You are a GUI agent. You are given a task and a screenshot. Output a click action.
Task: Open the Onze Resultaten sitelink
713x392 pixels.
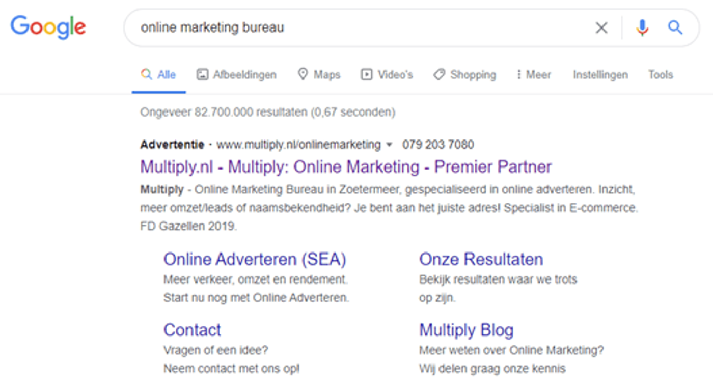(481, 259)
